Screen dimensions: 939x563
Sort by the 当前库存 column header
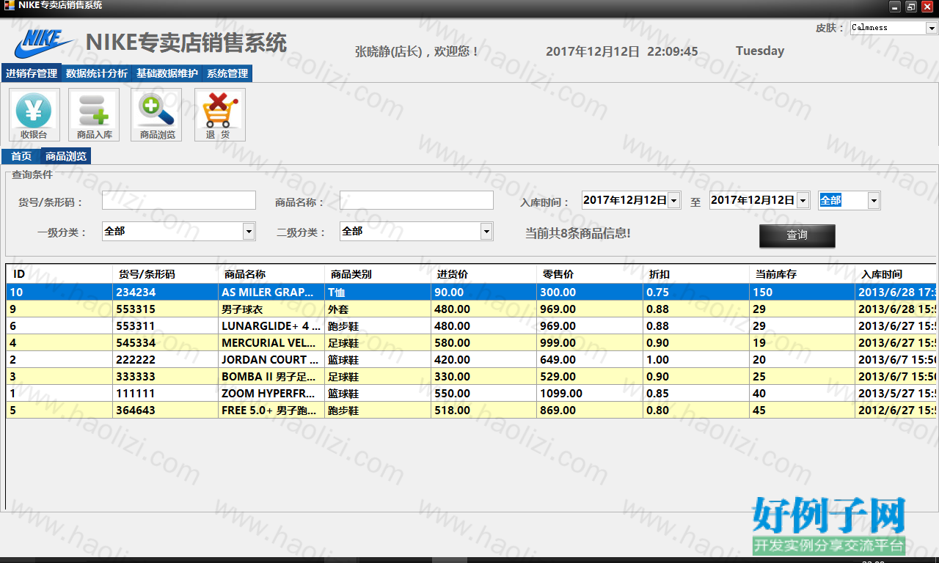(x=802, y=274)
